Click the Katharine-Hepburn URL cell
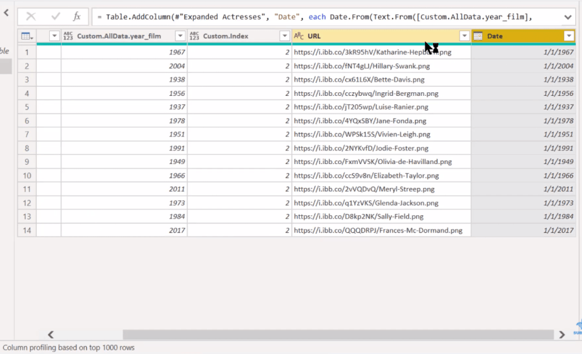Screen dimensions: 582x354 pos(381,52)
